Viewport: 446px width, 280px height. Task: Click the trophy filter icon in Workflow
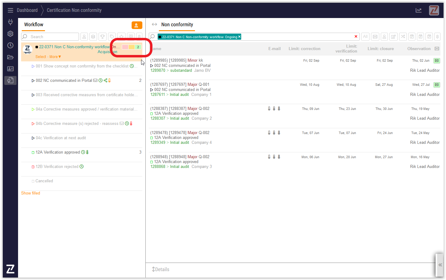click(x=103, y=37)
